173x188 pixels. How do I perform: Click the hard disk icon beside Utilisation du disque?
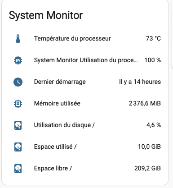pyautogui.click(x=18, y=125)
